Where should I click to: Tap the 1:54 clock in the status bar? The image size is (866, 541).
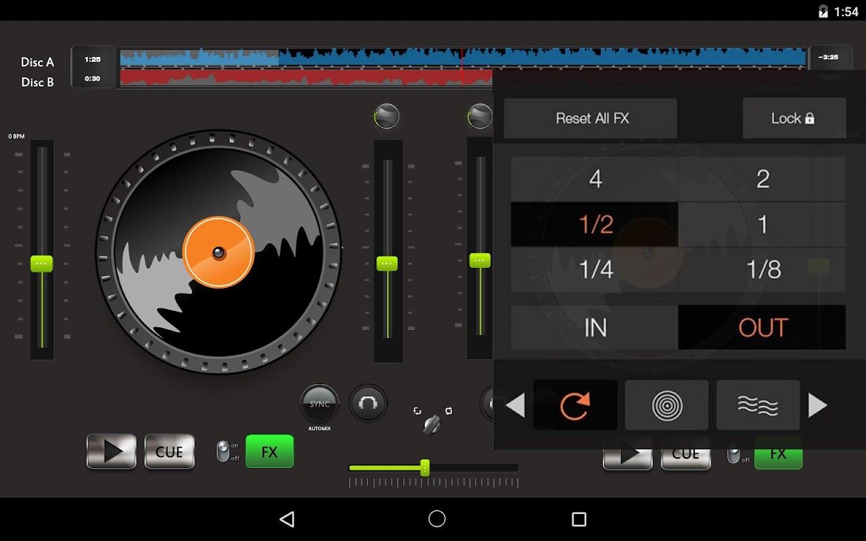click(x=846, y=11)
